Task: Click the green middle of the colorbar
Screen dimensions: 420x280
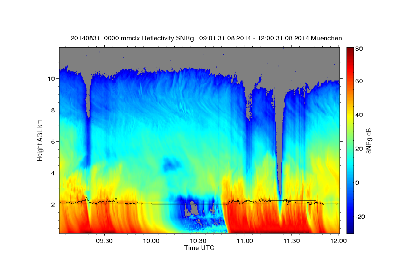Action: point(350,140)
